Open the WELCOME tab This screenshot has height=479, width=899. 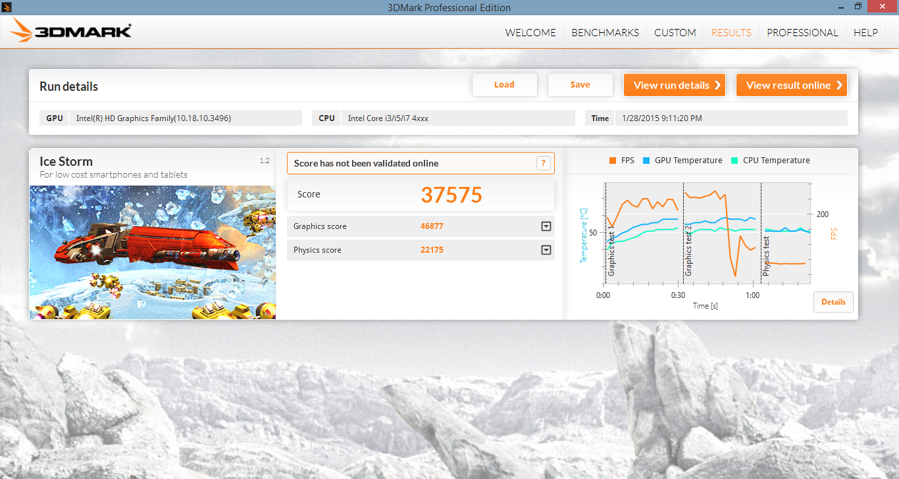[x=530, y=32]
